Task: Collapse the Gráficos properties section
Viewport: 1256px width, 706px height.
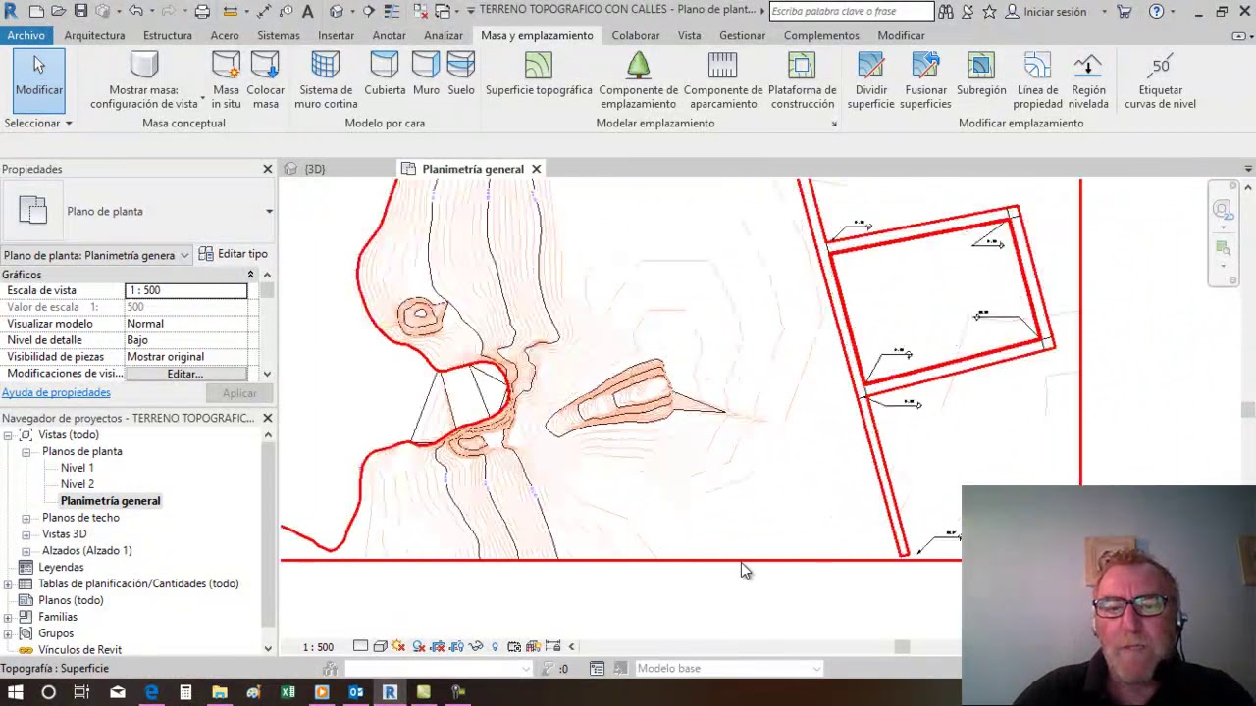Action: 250,275
